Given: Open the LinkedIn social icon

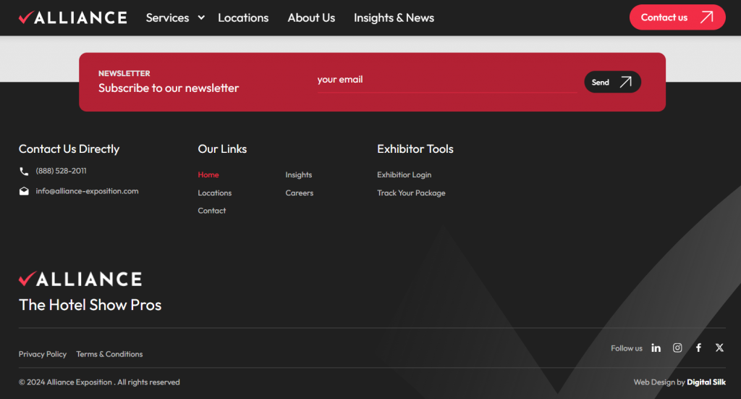Looking at the screenshot, I should (656, 348).
